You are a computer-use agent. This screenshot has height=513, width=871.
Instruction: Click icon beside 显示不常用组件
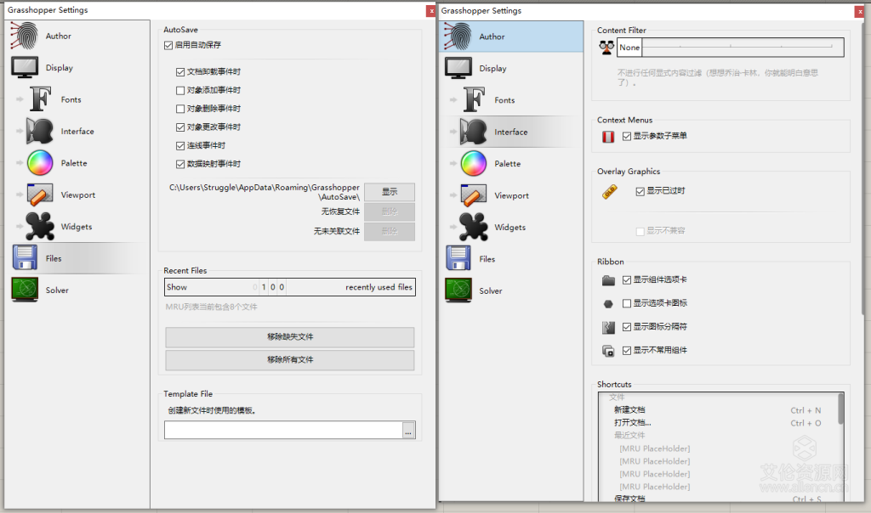608,351
